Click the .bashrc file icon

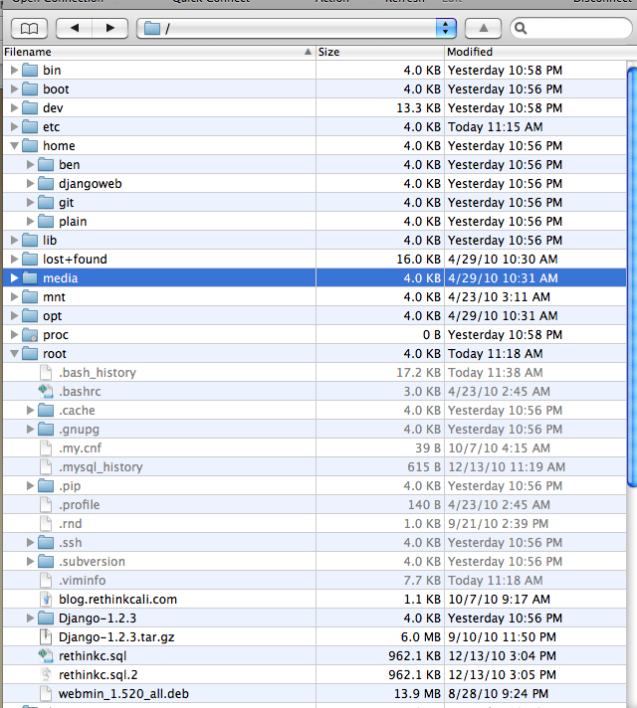pos(45,392)
